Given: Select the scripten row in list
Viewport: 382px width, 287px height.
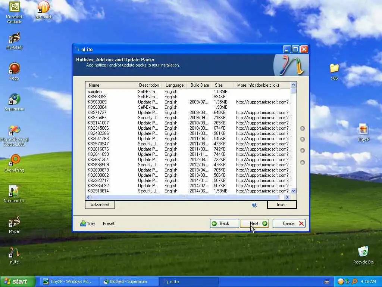Looking at the screenshot, I should (x=188, y=92).
